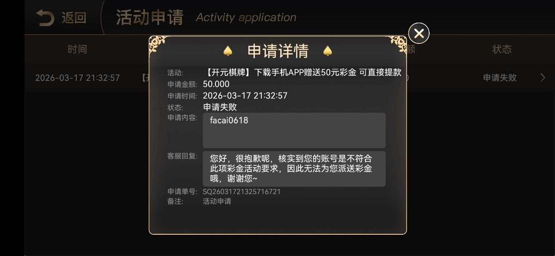Click the 申请单号 SQ26031721325716721
This screenshot has width=555, height=256.
coord(241,191)
